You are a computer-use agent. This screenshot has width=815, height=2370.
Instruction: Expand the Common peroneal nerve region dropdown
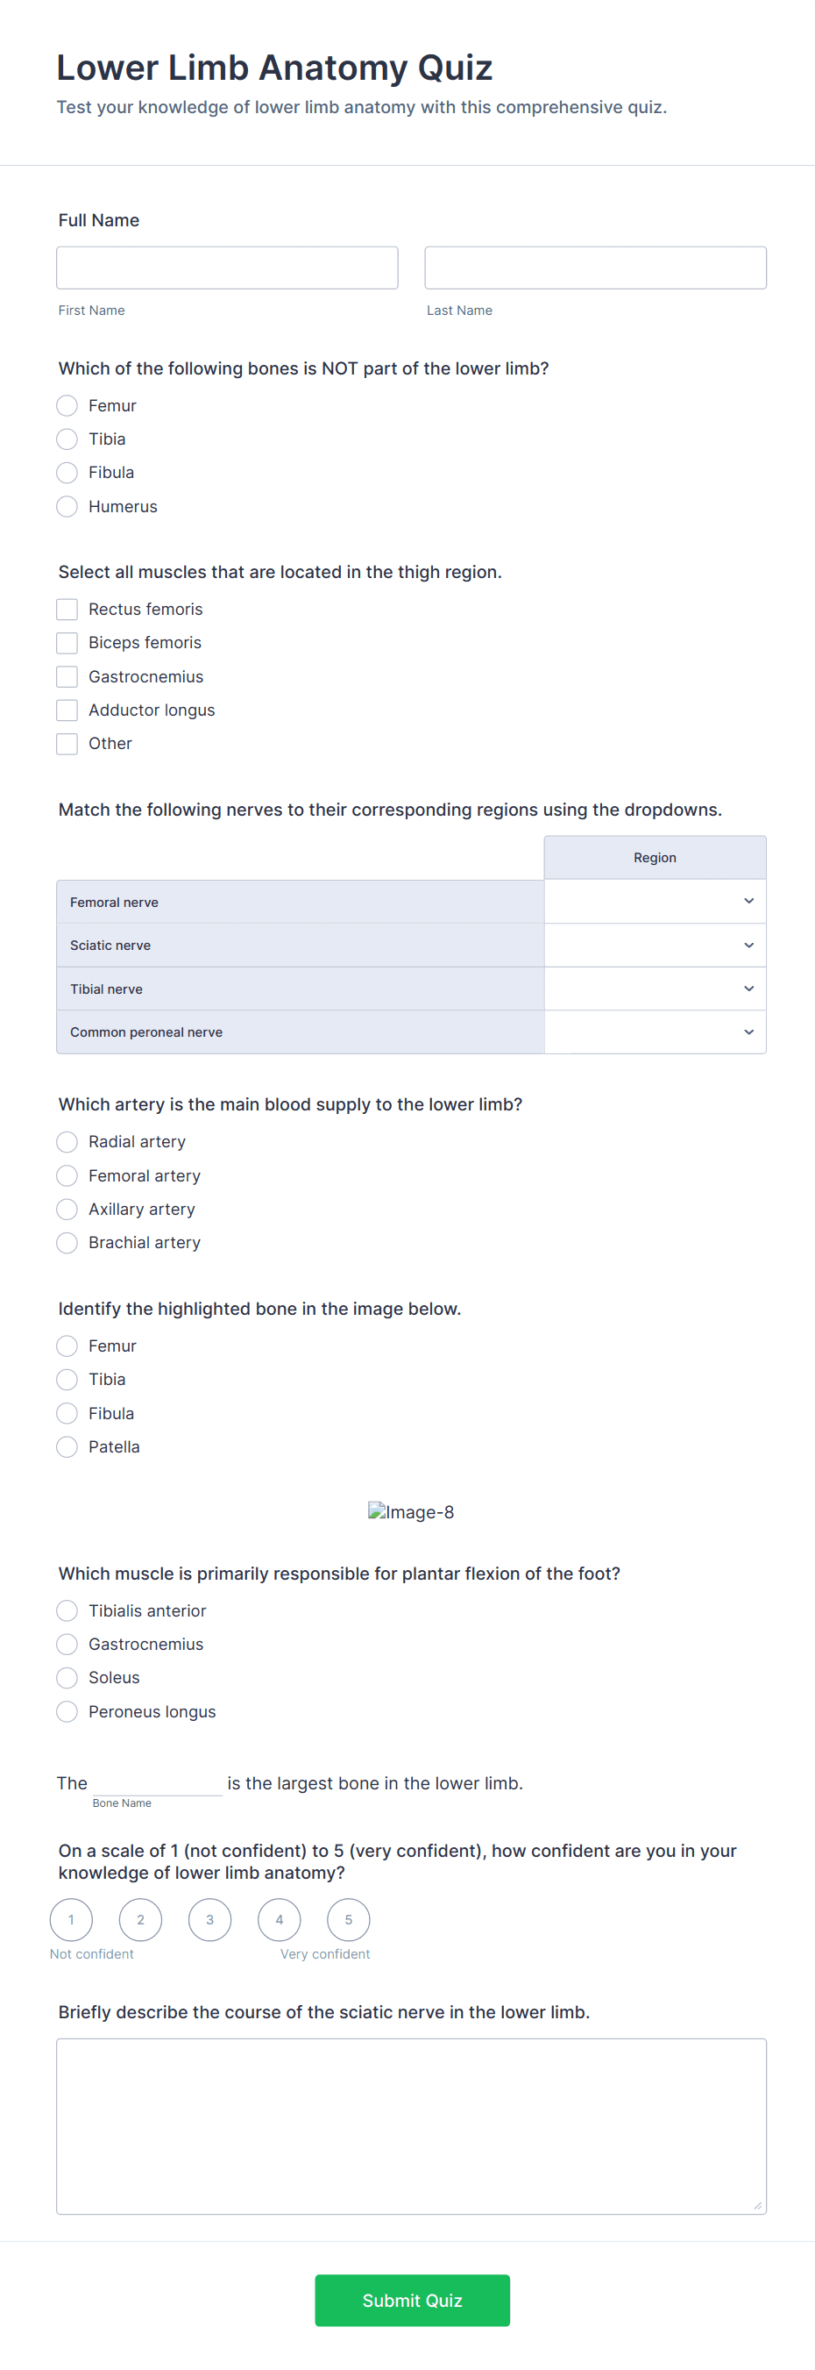tap(655, 1032)
